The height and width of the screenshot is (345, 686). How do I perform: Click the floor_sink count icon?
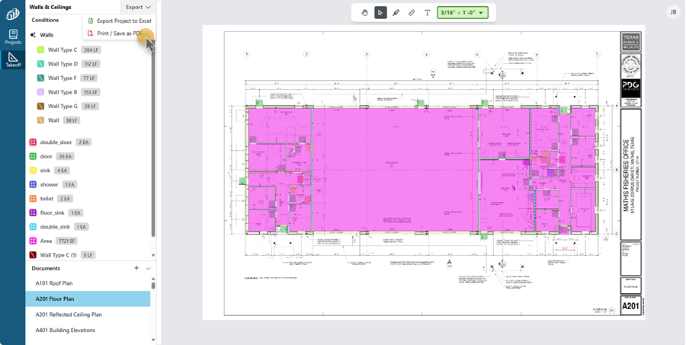(x=33, y=212)
